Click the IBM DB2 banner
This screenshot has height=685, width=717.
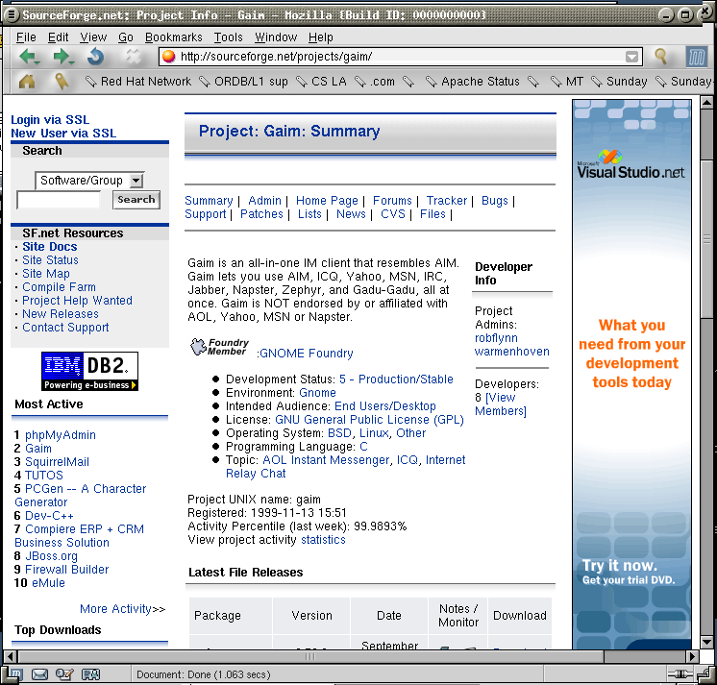[x=89, y=371]
